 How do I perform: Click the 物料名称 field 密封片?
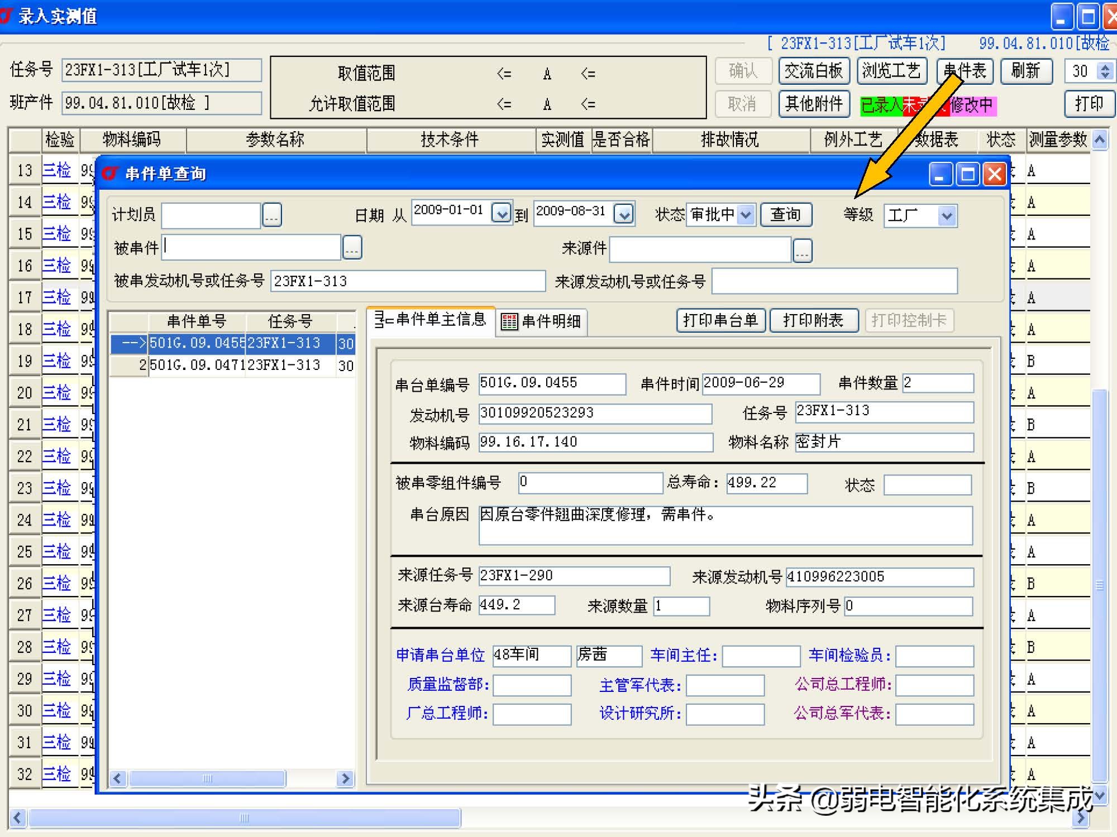pyautogui.click(x=884, y=442)
